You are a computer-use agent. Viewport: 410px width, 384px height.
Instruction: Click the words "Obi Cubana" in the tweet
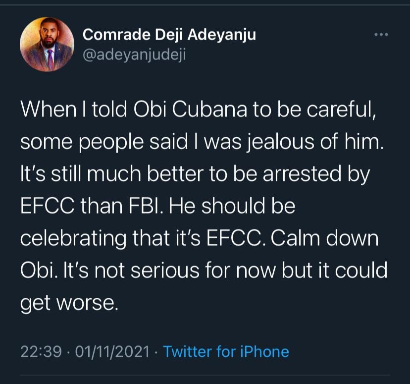tap(188, 110)
